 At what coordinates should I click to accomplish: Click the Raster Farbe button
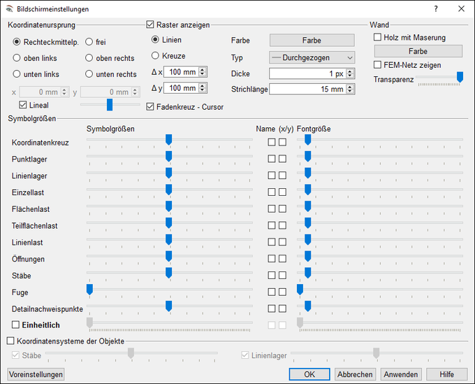coord(312,41)
